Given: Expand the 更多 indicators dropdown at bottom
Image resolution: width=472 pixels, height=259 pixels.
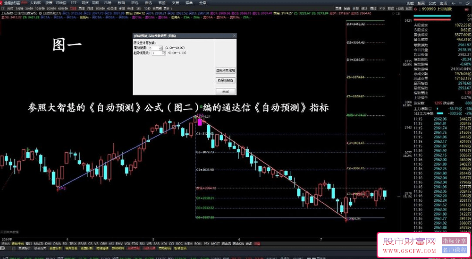Looking at the screenshot, I should point(249,243).
